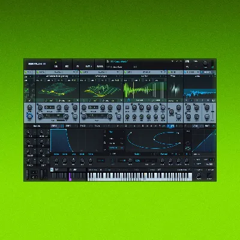Click the blue keyboard icon above the mini keys

coord(52,170)
